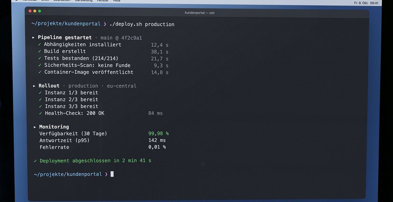
Task: Click 'Fehlerrate' label
Action: tap(54, 147)
